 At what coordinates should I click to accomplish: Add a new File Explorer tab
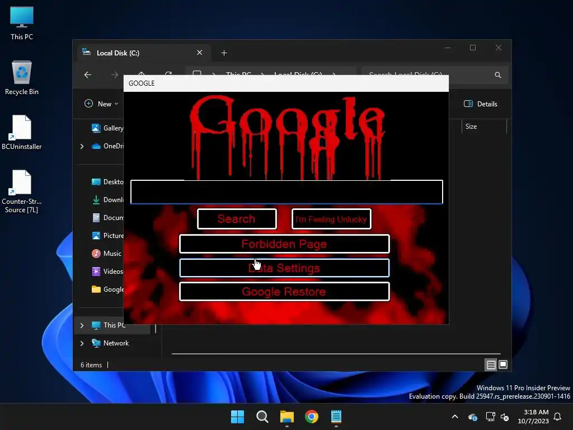tap(224, 53)
